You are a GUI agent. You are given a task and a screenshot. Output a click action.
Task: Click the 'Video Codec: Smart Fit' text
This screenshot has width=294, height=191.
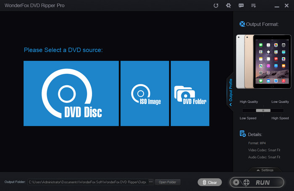pos(264,150)
